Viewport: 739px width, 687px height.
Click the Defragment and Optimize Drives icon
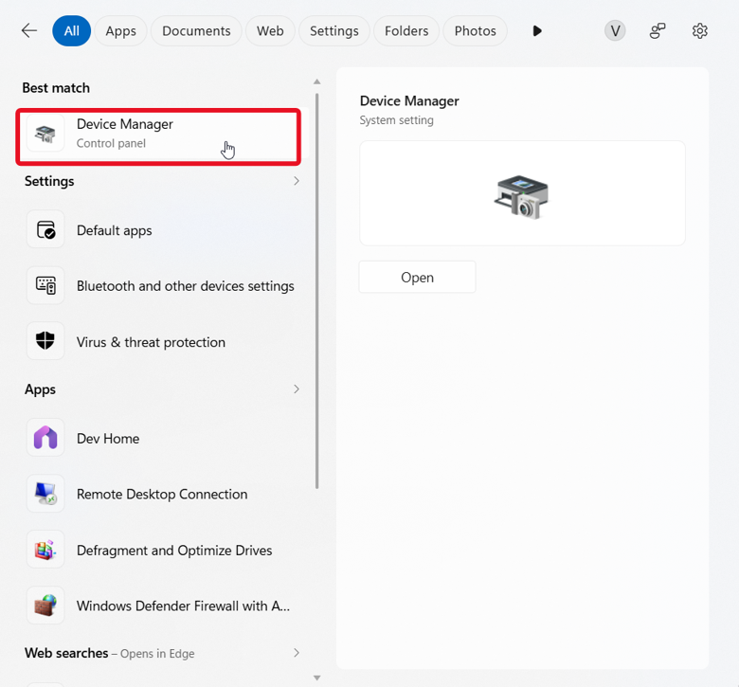pos(45,550)
